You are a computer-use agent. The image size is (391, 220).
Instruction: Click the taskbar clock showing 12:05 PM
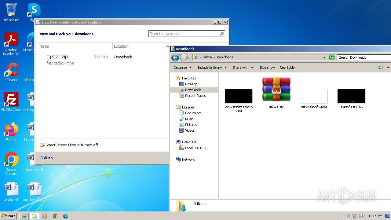[375, 216]
